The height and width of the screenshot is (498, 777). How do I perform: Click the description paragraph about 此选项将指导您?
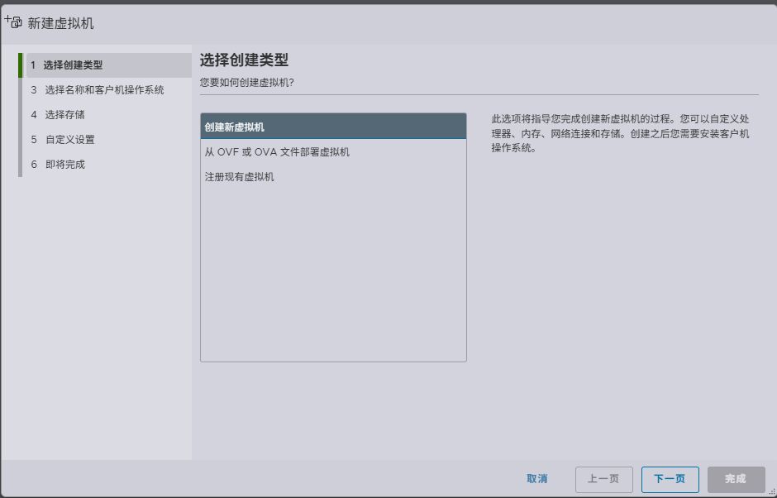pyautogui.click(x=620, y=134)
